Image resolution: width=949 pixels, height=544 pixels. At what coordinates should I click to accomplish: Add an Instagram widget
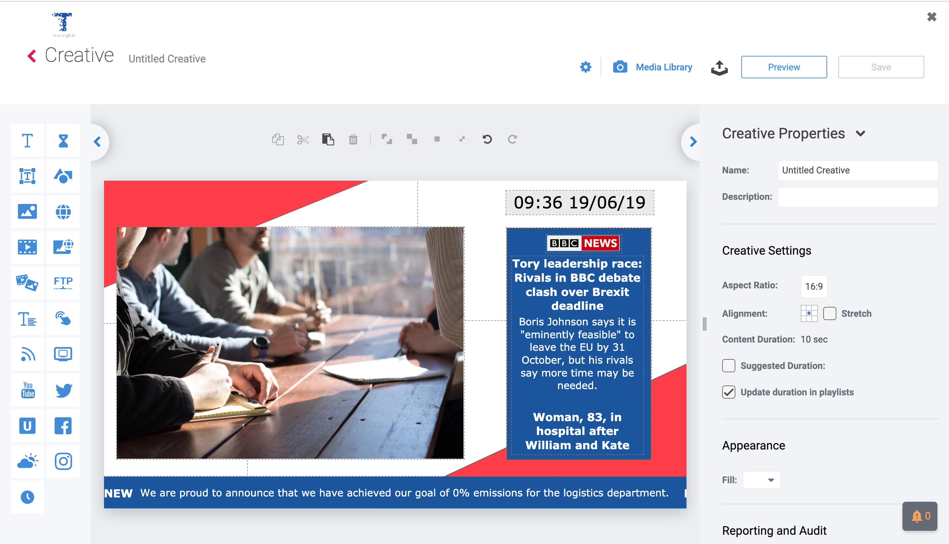(x=63, y=461)
